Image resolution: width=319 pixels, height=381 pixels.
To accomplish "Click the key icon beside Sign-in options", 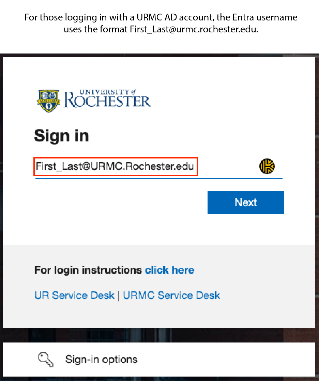I will pos(46,360).
